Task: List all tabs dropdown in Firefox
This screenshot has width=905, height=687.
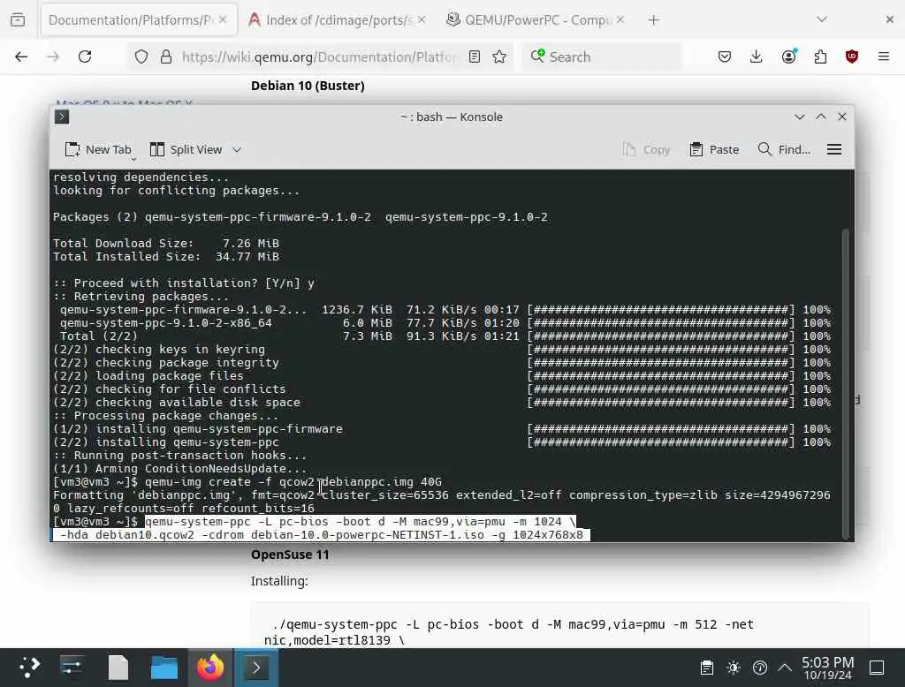Action: point(822,20)
